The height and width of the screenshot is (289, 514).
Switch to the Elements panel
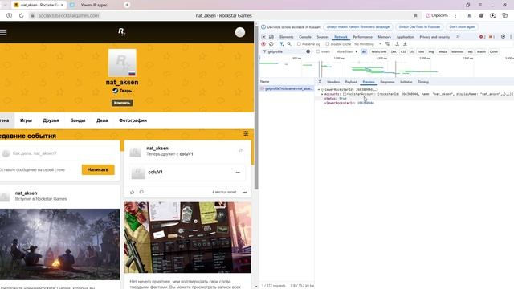click(286, 37)
